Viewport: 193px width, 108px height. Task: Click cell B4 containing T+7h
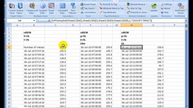tap(34, 40)
